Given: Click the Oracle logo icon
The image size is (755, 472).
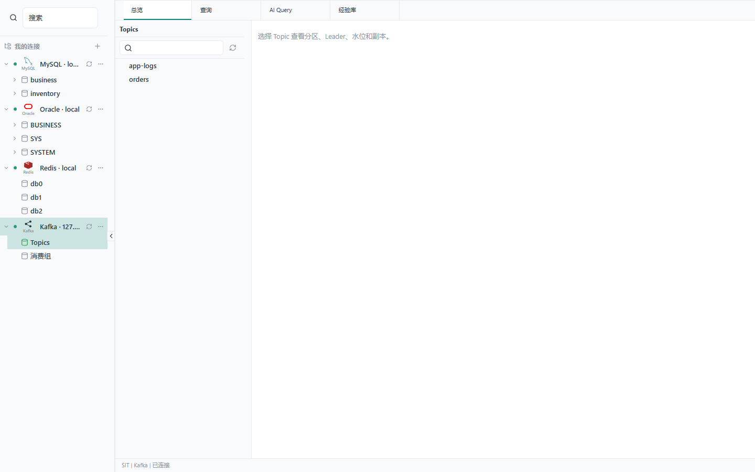Looking at the screenshot, I should coord(28,109).
